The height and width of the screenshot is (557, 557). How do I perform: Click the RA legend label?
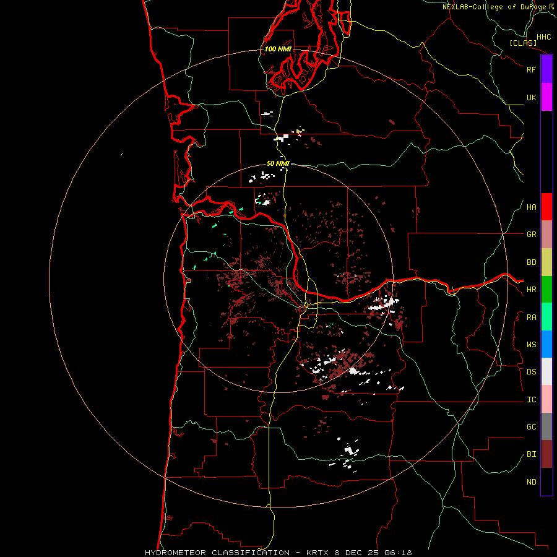point(531,317)
